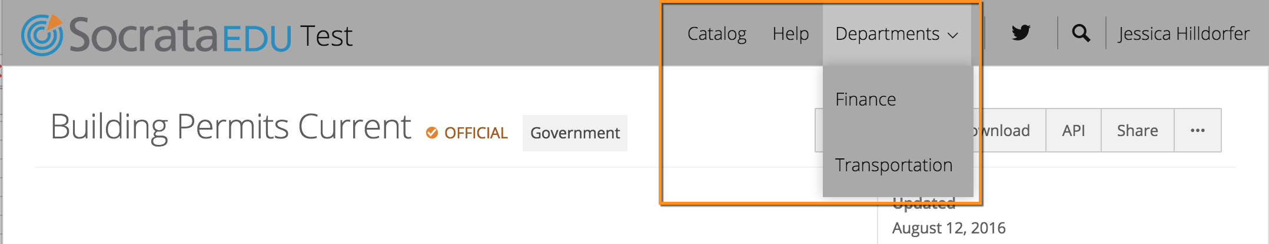Open the Jessica Hilldorfer user menu
This screenshot has width=1269, height=244.
click(x=1184, y=34)
